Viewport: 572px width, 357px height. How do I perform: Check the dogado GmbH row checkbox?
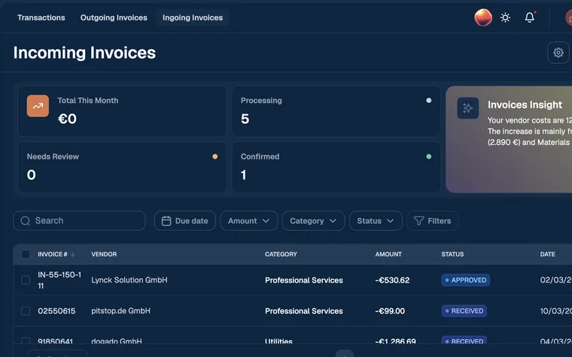(26, 341)
